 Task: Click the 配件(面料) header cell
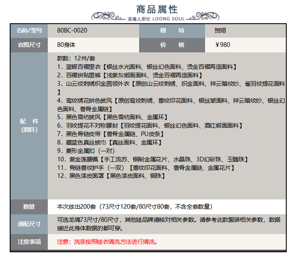pos(29,125)
